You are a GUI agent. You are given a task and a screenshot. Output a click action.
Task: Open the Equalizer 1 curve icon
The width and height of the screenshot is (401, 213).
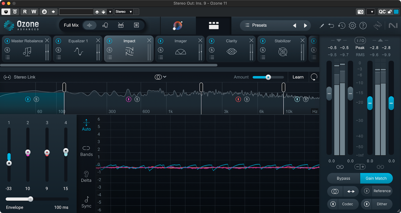tap(78, 52)
